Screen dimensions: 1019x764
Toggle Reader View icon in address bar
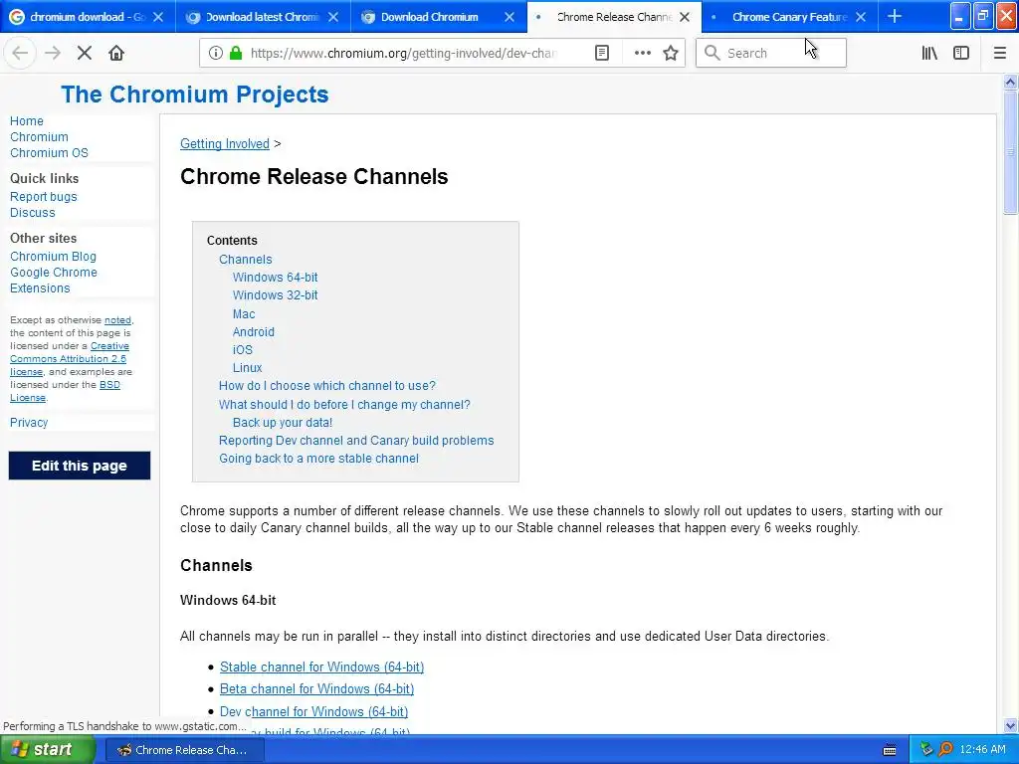click(602, 54)
